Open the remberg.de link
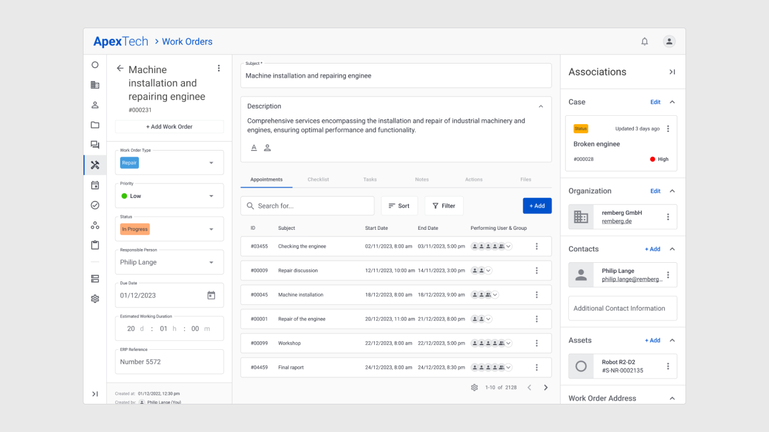769x432 pixels. click(616, 221)
